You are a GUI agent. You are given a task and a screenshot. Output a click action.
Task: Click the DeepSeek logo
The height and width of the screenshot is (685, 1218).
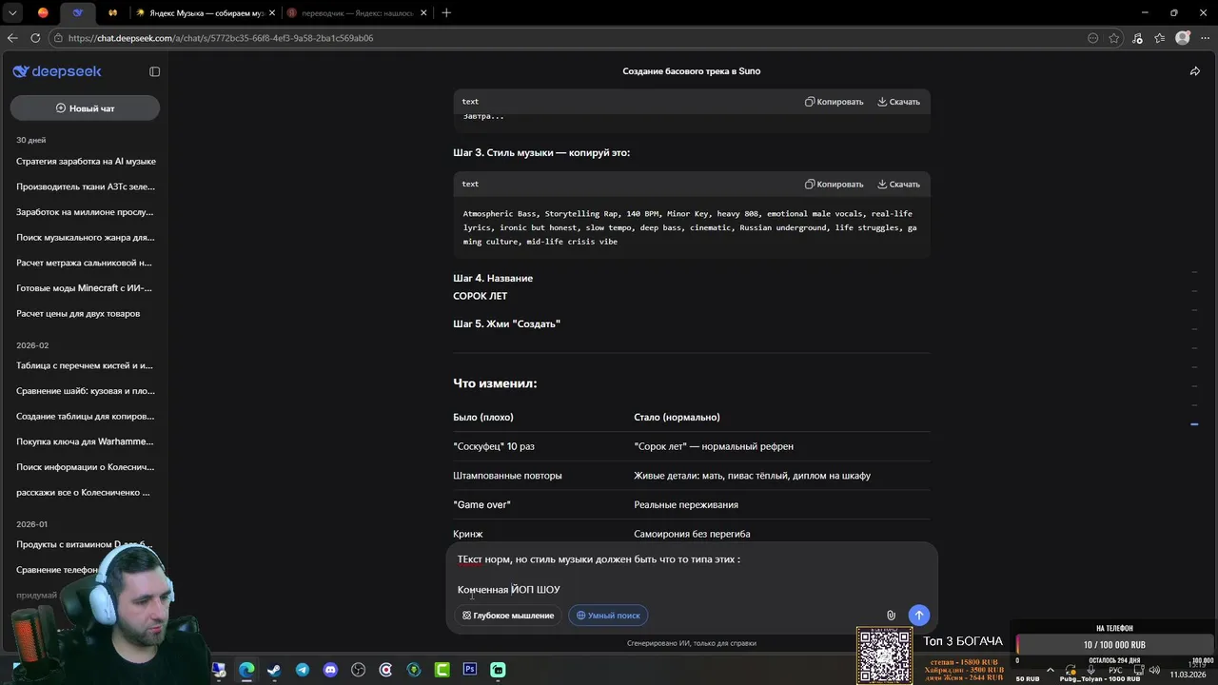tap(57, 71)
